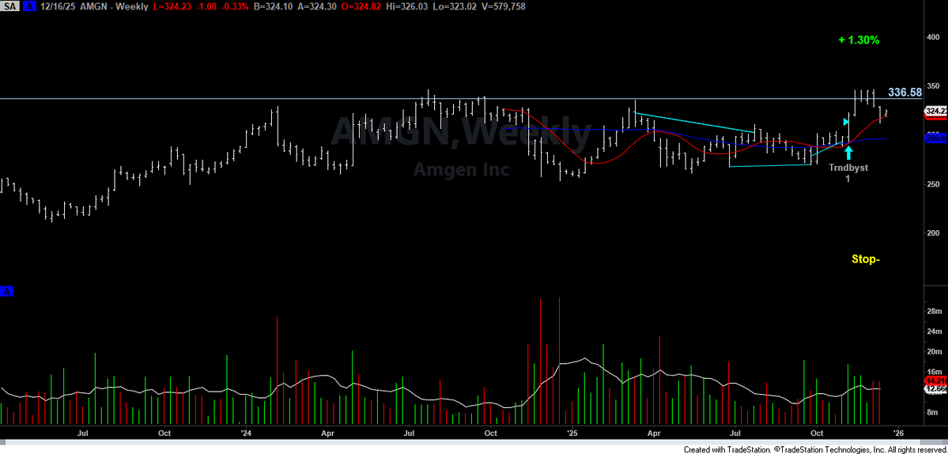Click the 200 price axis label
The height and width of the screenshot is (454, 948).
tap(934, 233)
